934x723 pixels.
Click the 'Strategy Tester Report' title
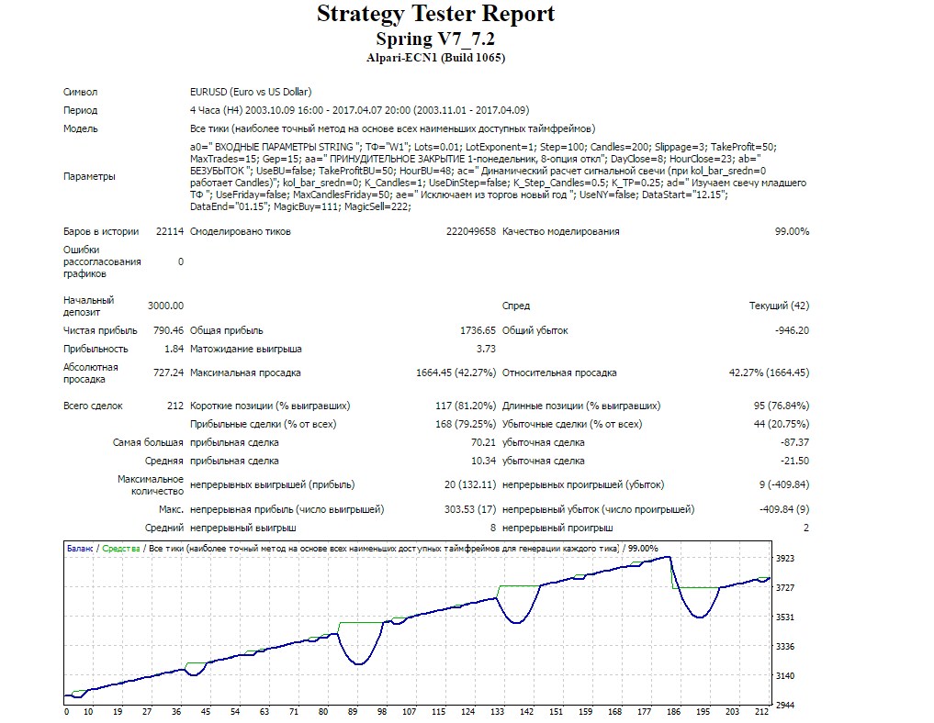click(435, 15)
